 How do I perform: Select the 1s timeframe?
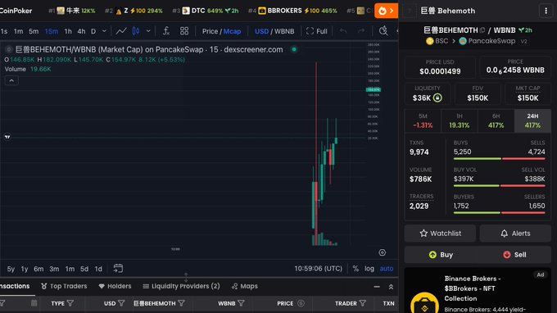click(4, 31)
